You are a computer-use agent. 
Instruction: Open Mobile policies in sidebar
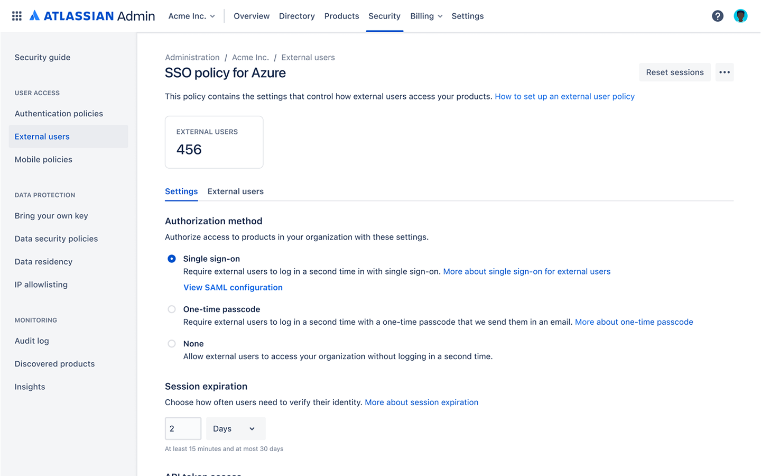[x=43, y=160]
